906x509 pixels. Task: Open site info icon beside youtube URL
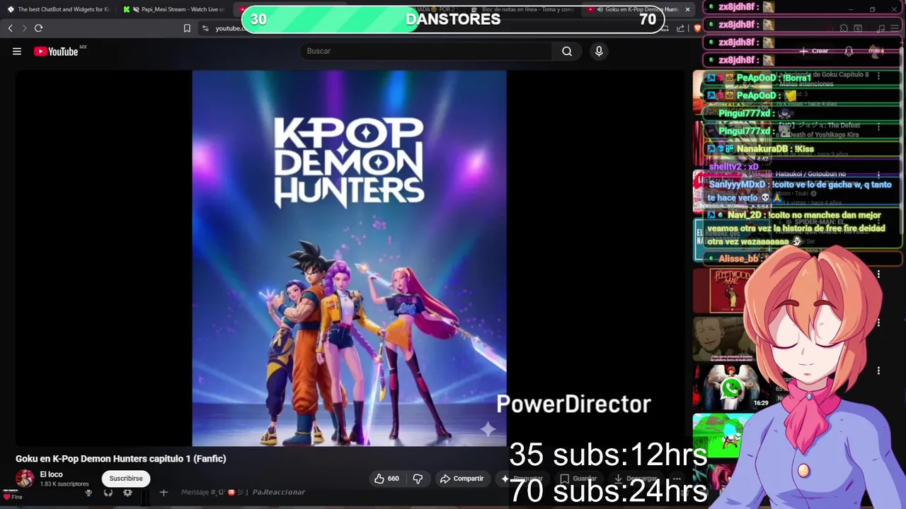205,28
